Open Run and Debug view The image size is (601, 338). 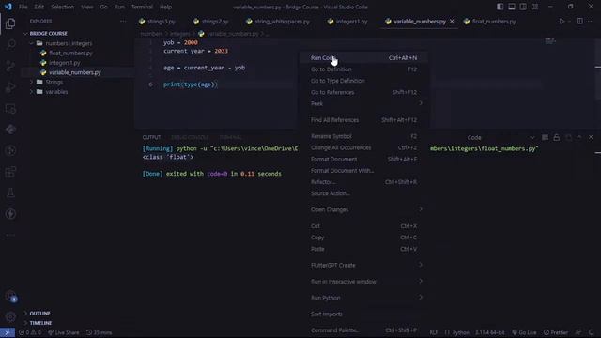pos(10,87)
